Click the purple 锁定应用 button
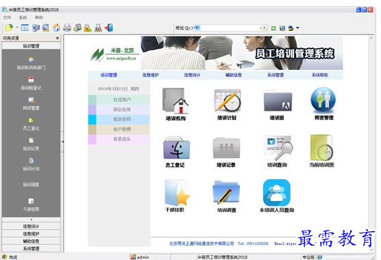Screen dimensions: 381x260 tap(119, 110)
